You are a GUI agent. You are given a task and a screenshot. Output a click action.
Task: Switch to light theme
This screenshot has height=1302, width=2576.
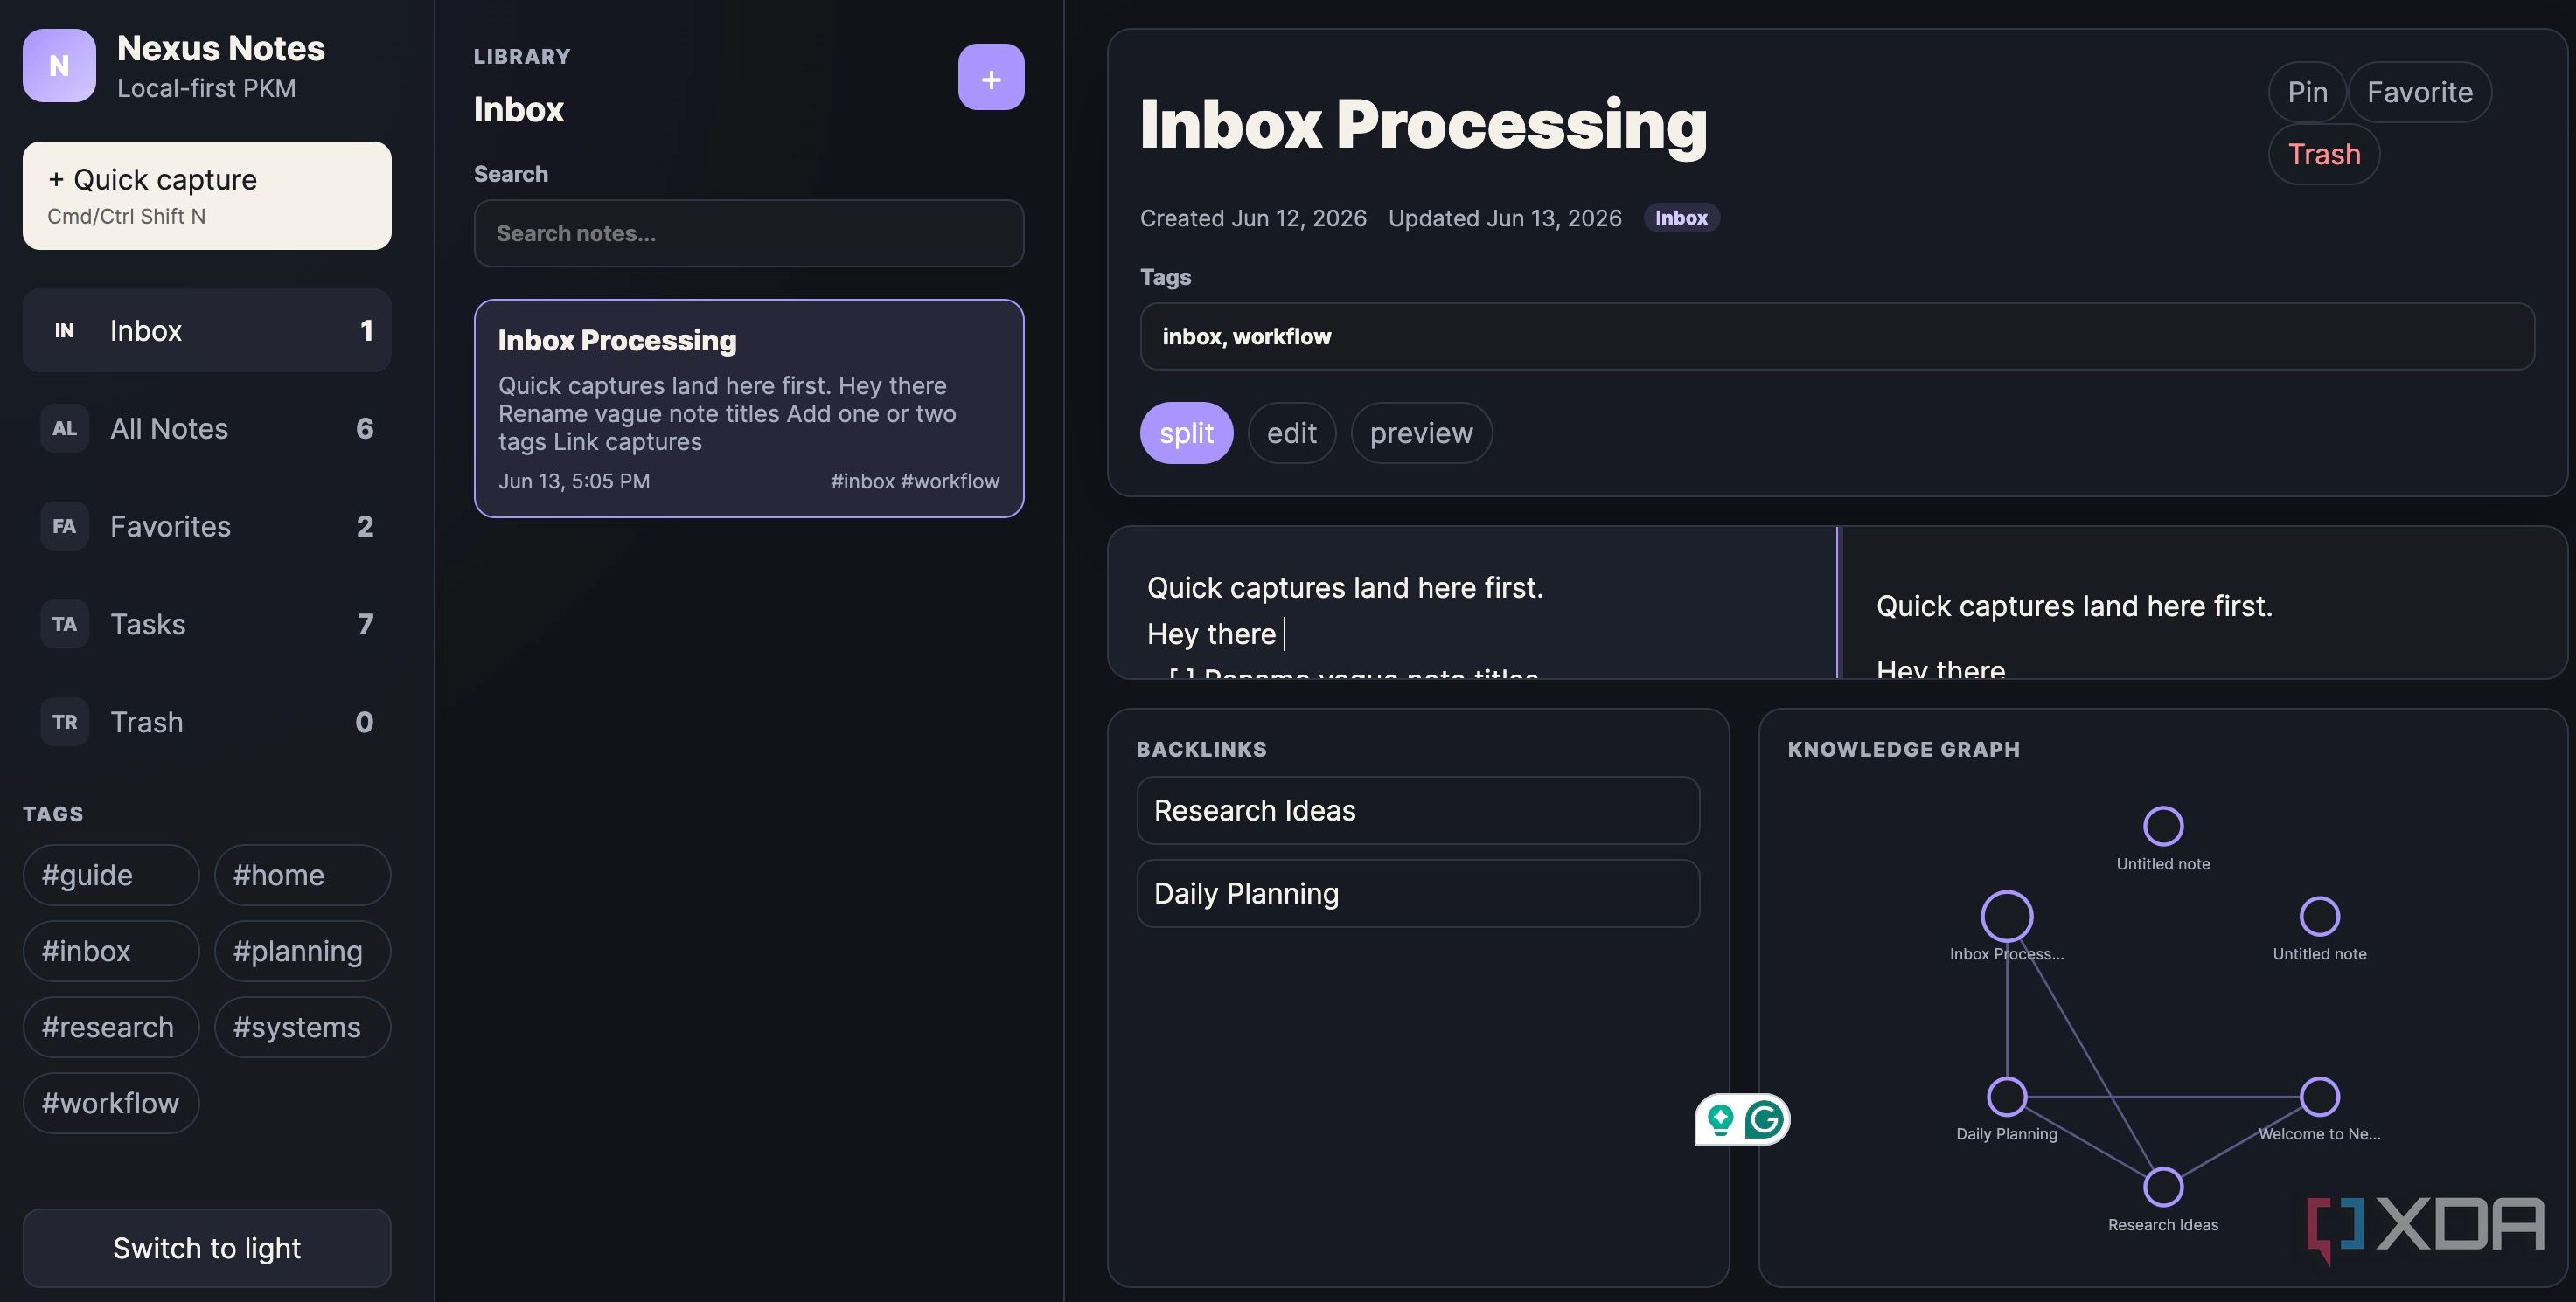207,1248
